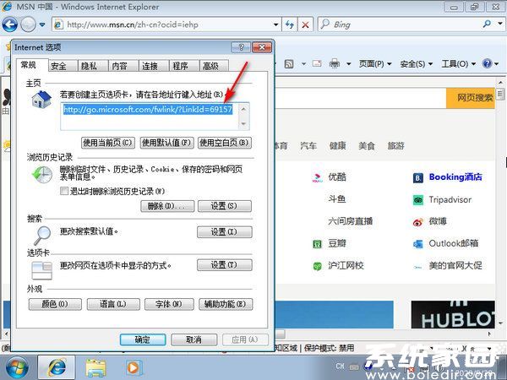This screenshot has width=507, height=380.
Task: Click the browser Back arrow button
Action: click(x=10, y=24)
